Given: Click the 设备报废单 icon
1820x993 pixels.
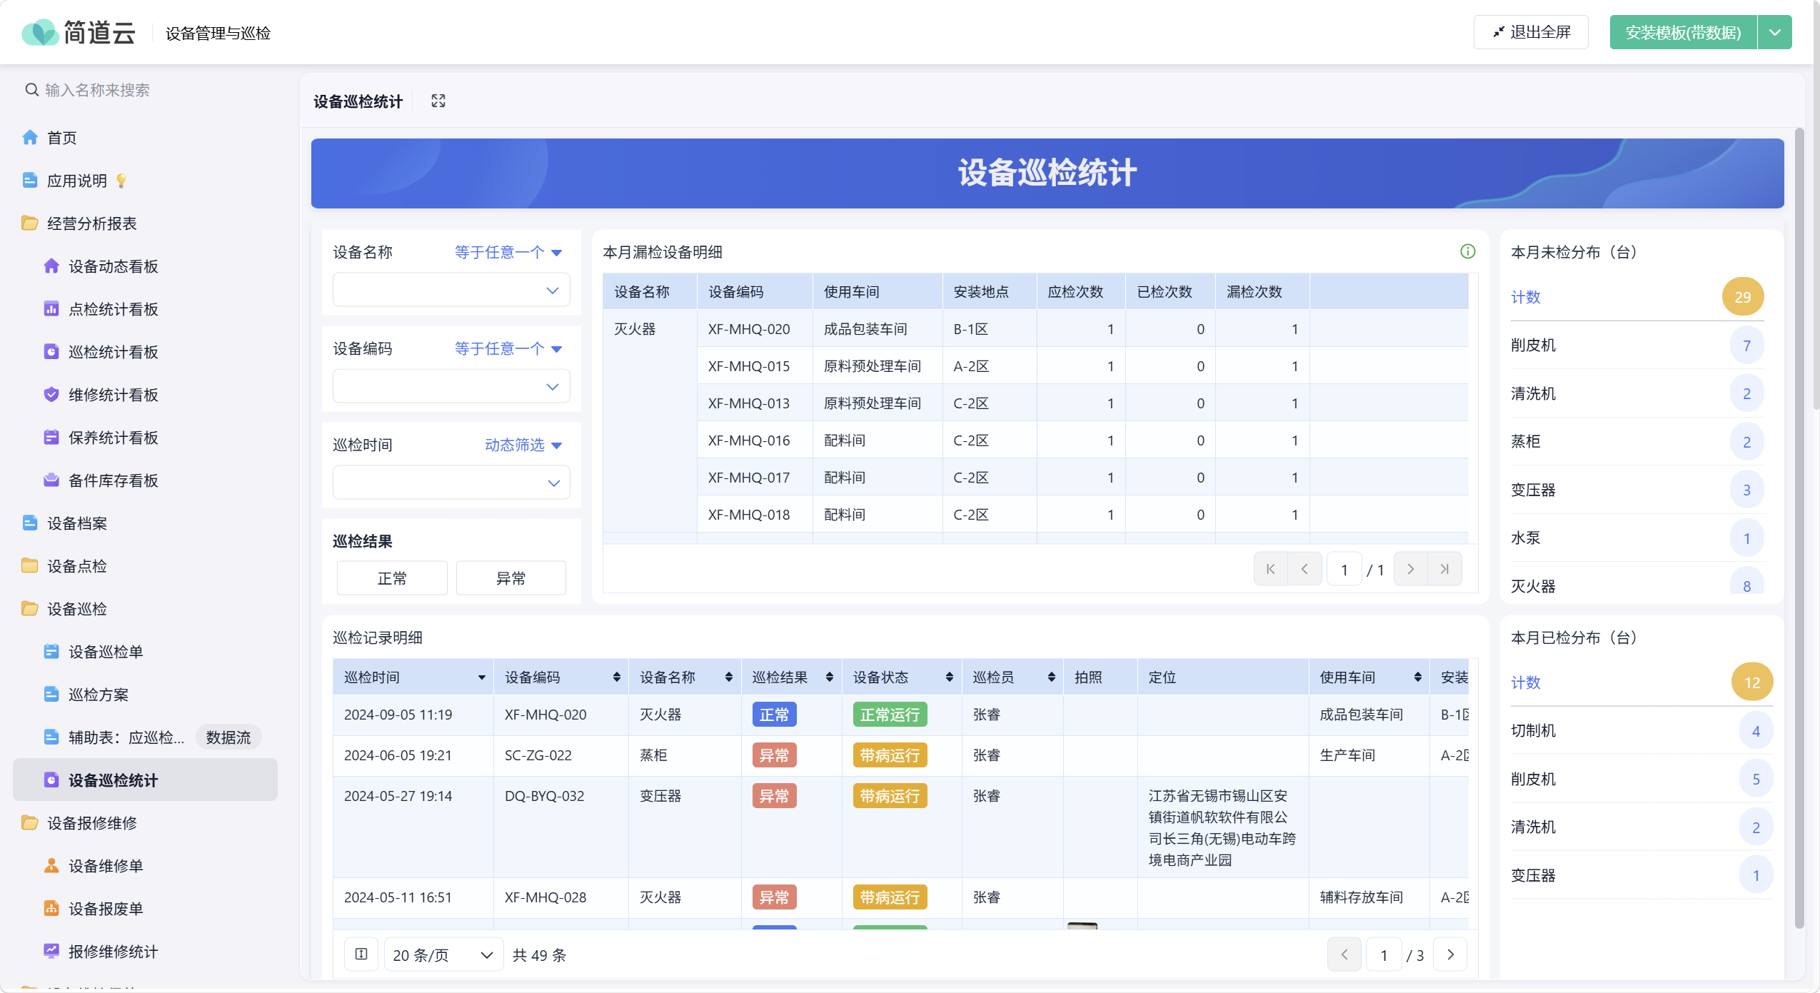Looking at the screenshot, I should pos(51,908).
